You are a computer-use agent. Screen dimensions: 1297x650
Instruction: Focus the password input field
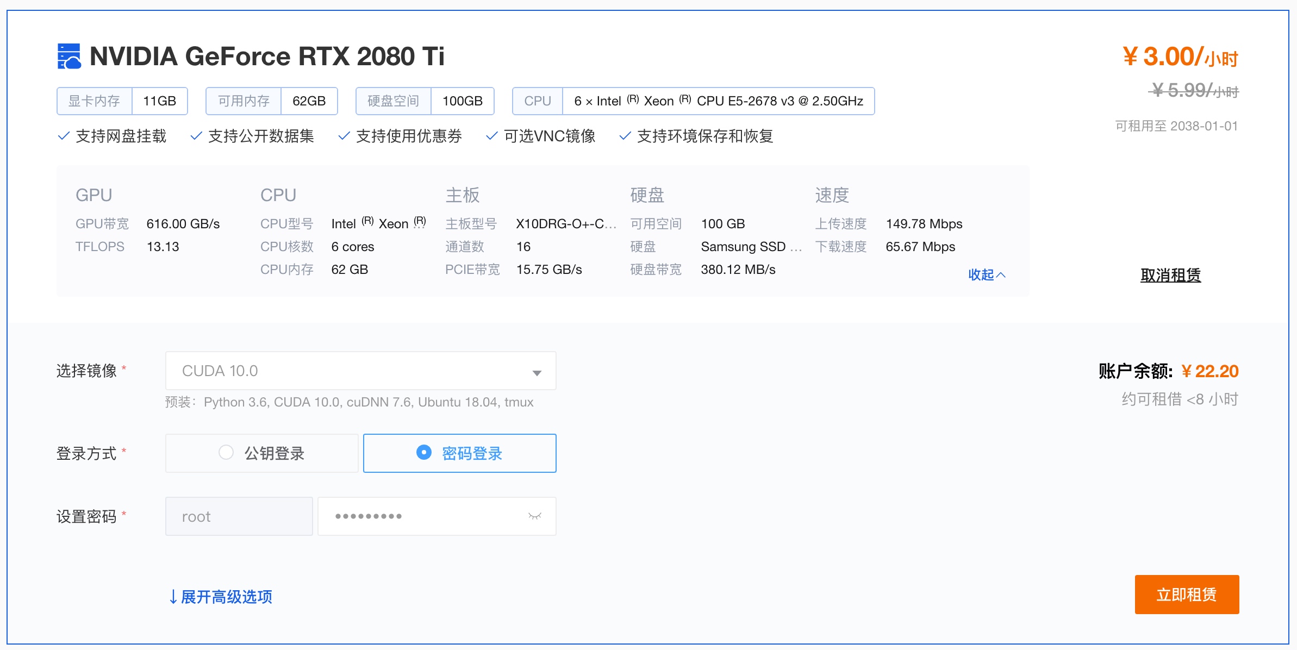click(437, 516)
